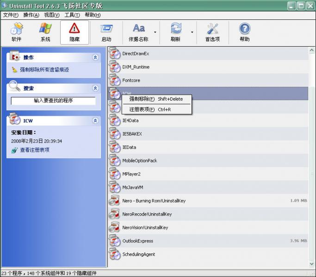Click the broom icon beside 强制移除所有遗留痕迹
This screenshot has width=316, height=277.
(14, 70)
